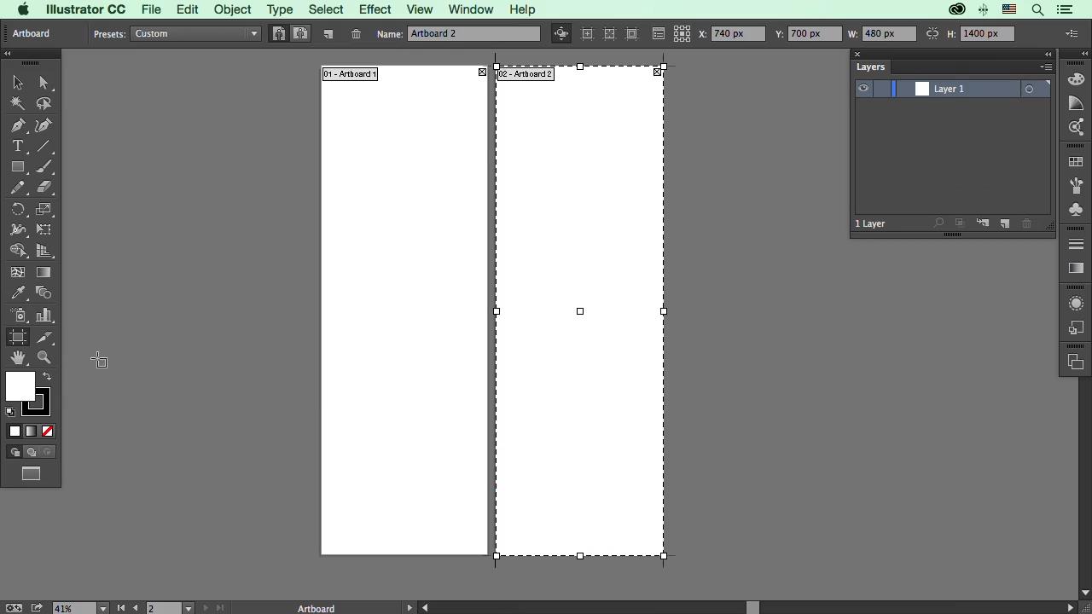
Task: Open the Window menu
Action: point(471,9)
